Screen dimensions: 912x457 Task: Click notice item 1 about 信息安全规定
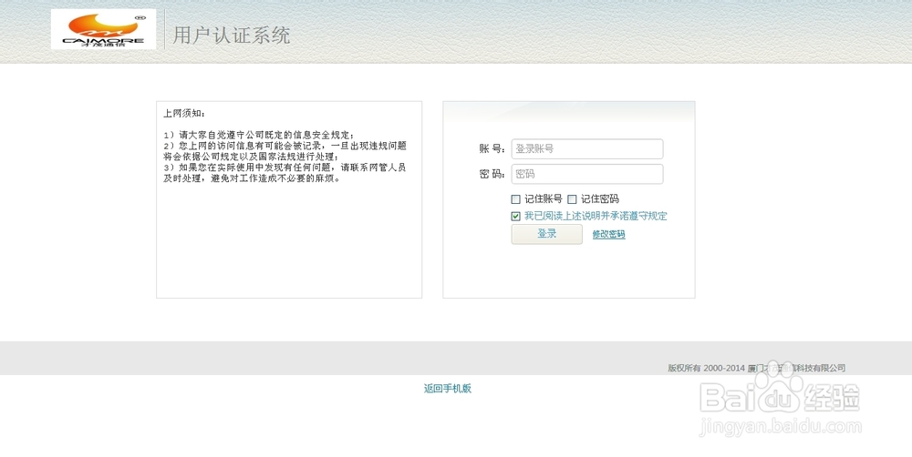tap(259, 135)
